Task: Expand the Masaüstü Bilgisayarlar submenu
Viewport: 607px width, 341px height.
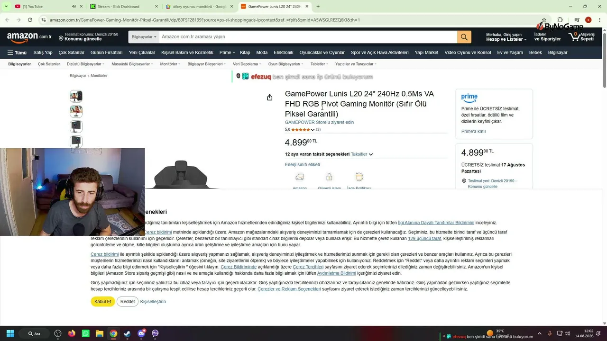Action: tap(132, 64)
